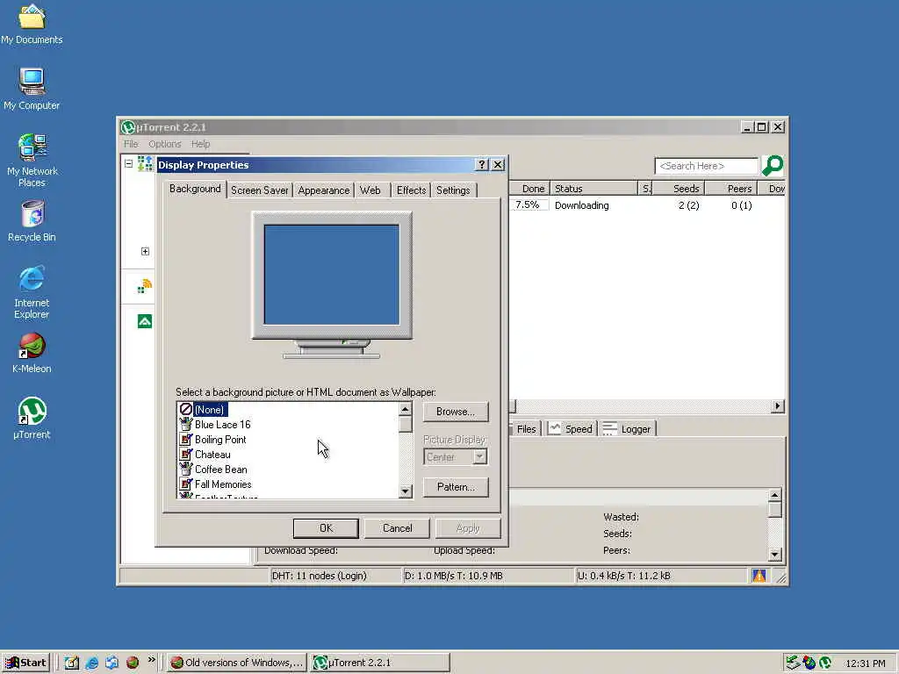Click torrent list horizontal scroll right arrow
This screenshot has height=674, width=899.
[778, 405]
